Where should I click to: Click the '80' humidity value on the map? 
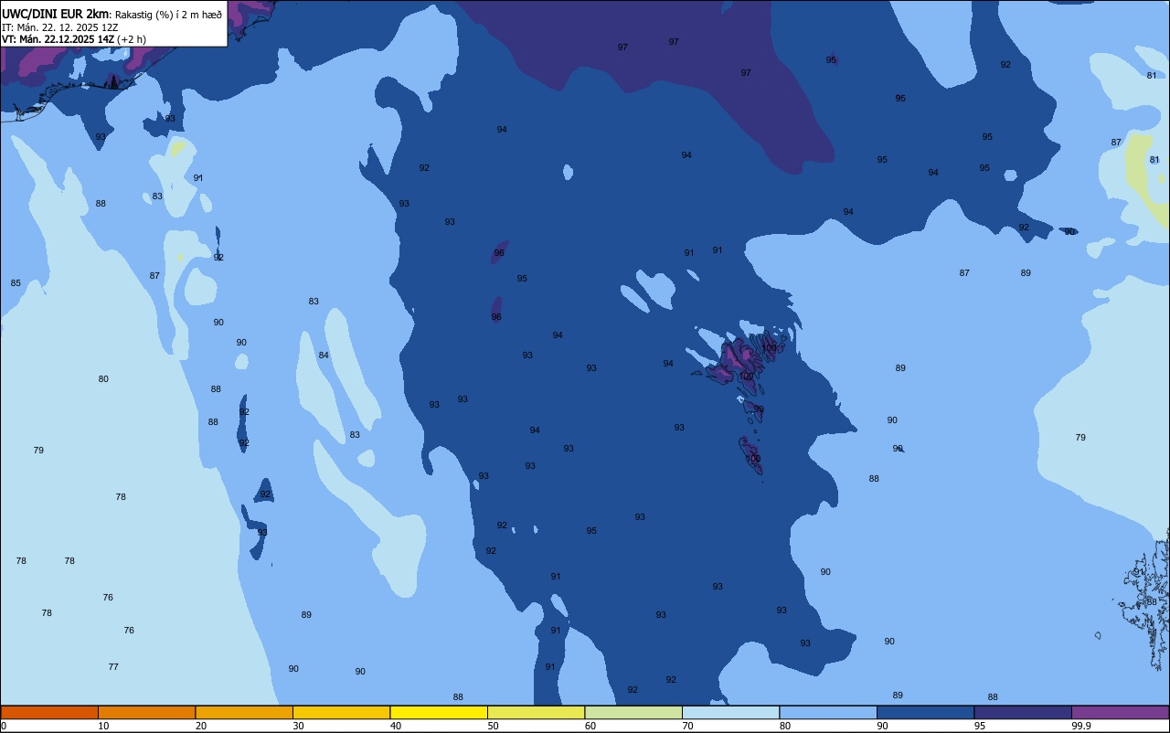(x=103, y=379)
